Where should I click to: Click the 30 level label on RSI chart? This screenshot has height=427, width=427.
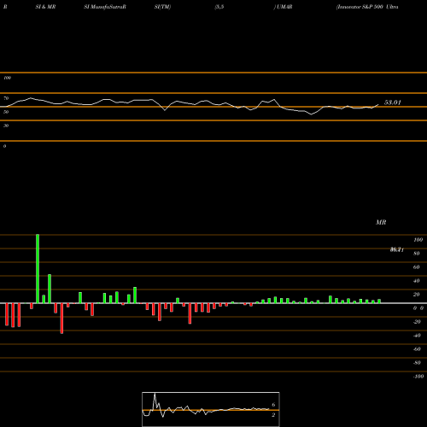[x=6, y=126]
